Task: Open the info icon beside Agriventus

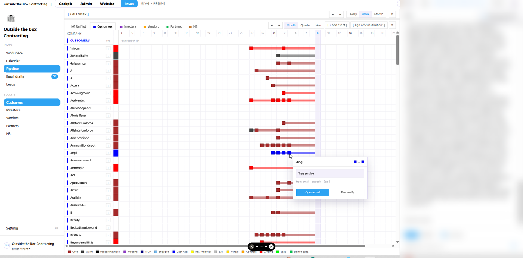Action: pos(108,101)
